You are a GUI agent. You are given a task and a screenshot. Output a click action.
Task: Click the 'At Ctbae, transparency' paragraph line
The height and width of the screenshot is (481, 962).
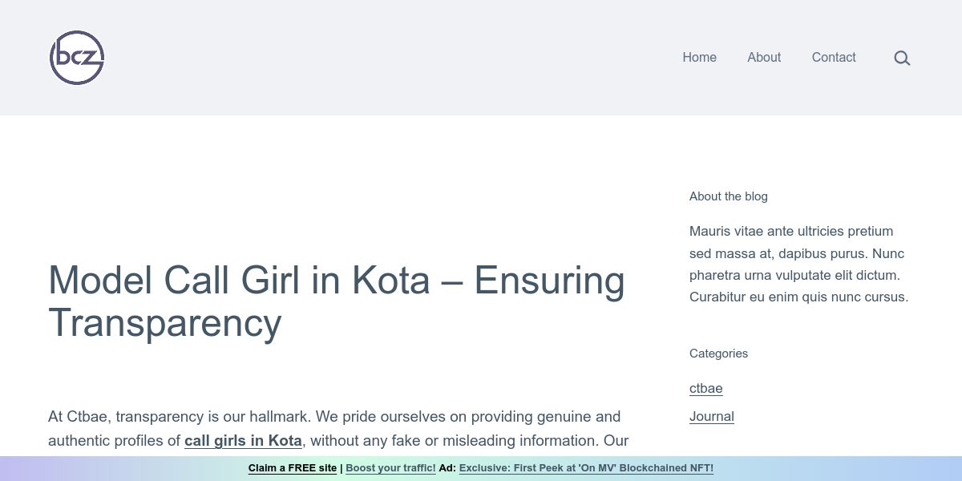[x=334, y=417]
